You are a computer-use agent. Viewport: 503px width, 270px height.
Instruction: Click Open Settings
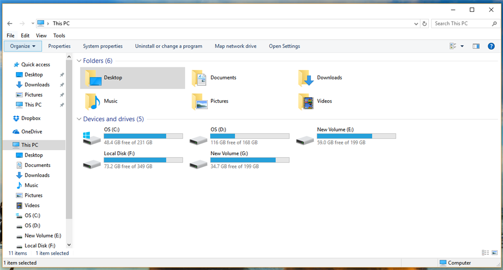click(x=284, y=46)
